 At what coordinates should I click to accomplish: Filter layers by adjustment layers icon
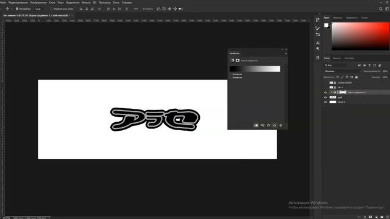point(364,65)
